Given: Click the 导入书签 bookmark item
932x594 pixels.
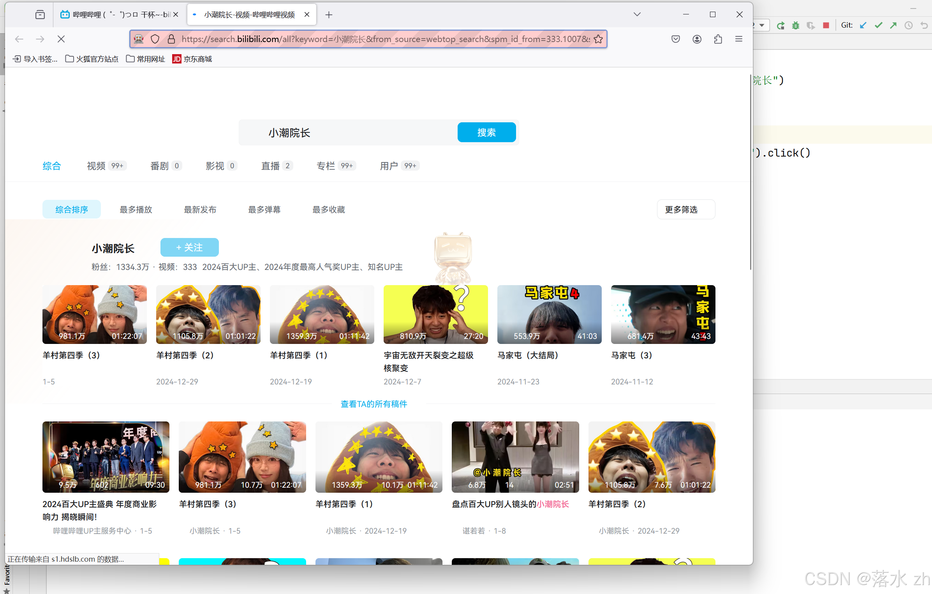Looking at the screenshot, I should coord(35,59).
